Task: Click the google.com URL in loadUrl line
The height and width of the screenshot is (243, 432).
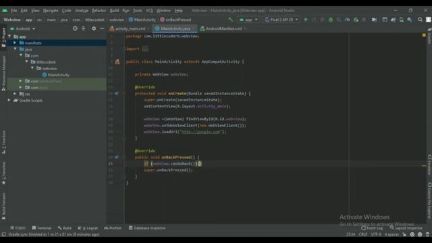Action: click(200, 132)
